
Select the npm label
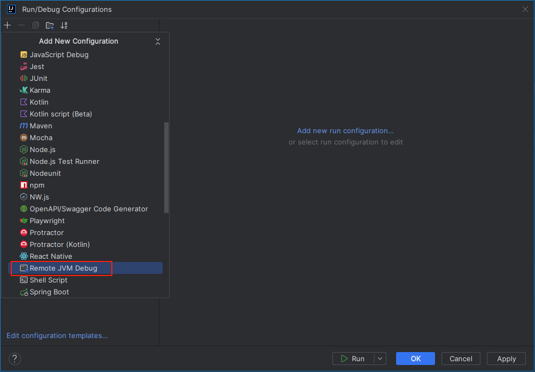point(37,185)
